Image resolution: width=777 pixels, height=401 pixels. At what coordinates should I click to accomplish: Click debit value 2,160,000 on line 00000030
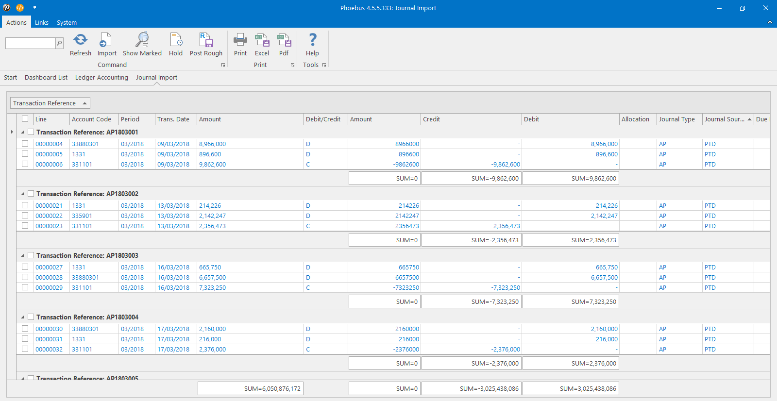pyautogui.click(x=604, y=329)
